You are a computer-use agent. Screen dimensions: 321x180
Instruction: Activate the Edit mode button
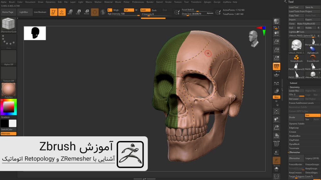(53, 12)
